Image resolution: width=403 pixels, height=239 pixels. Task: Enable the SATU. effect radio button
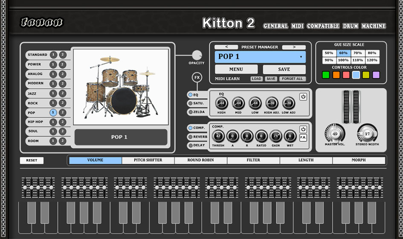click(190, 103)
